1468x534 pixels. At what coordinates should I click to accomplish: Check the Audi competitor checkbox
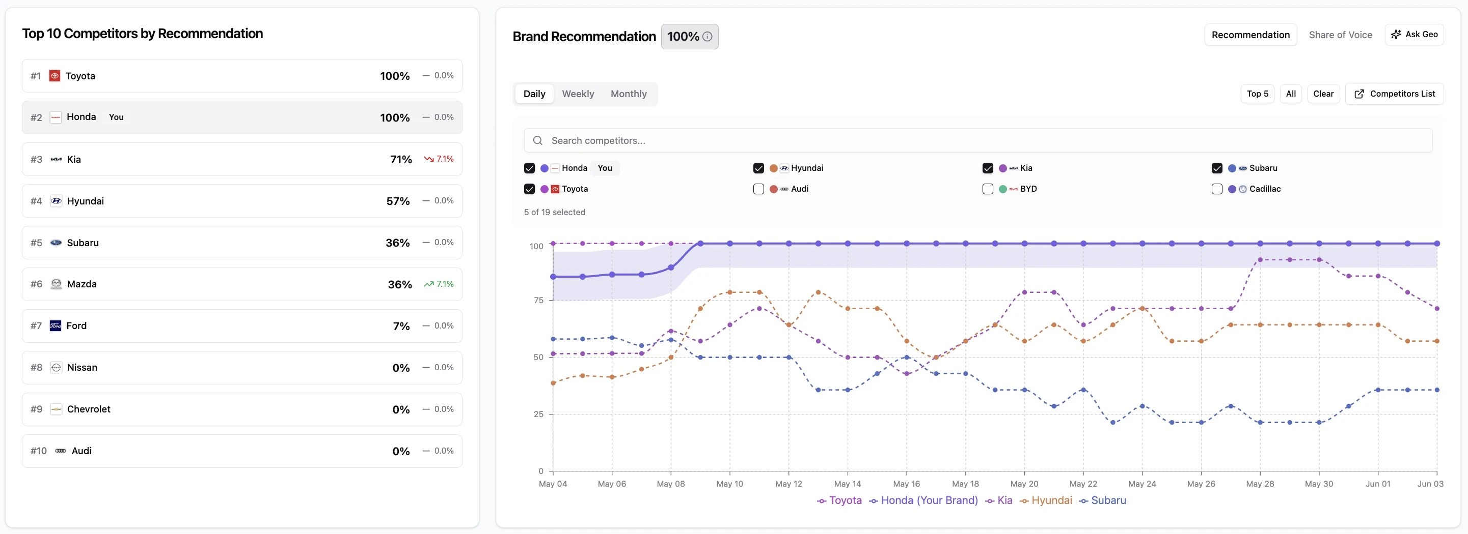pyautogui.click(x=758, y=189)
